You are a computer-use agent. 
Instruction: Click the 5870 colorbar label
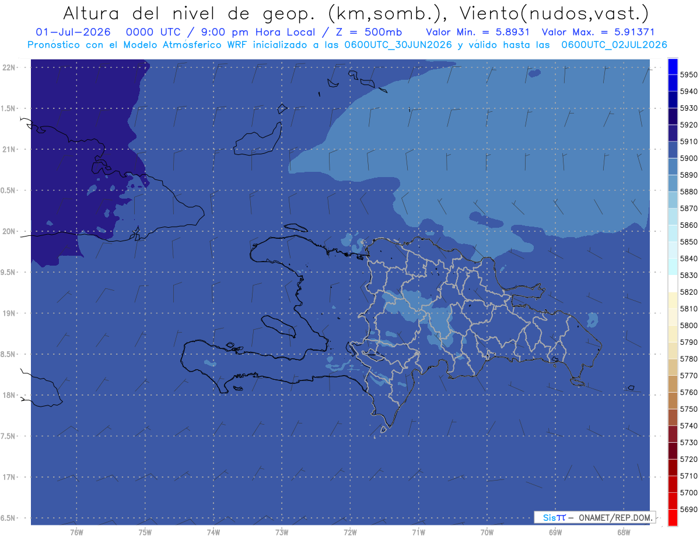(689, 209)
